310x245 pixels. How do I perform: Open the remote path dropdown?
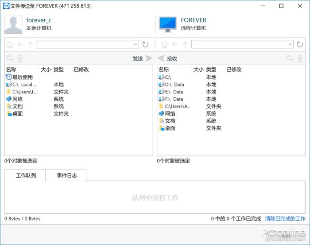290,44
